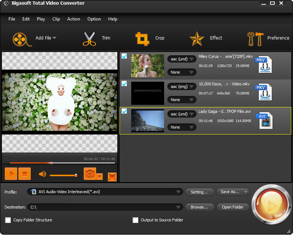
Task: Uncheck the Lady Gaga file checkbox
Action: [x=124, y=111]
